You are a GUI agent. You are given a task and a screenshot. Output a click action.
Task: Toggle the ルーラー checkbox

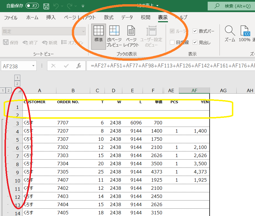coord(172,31)
